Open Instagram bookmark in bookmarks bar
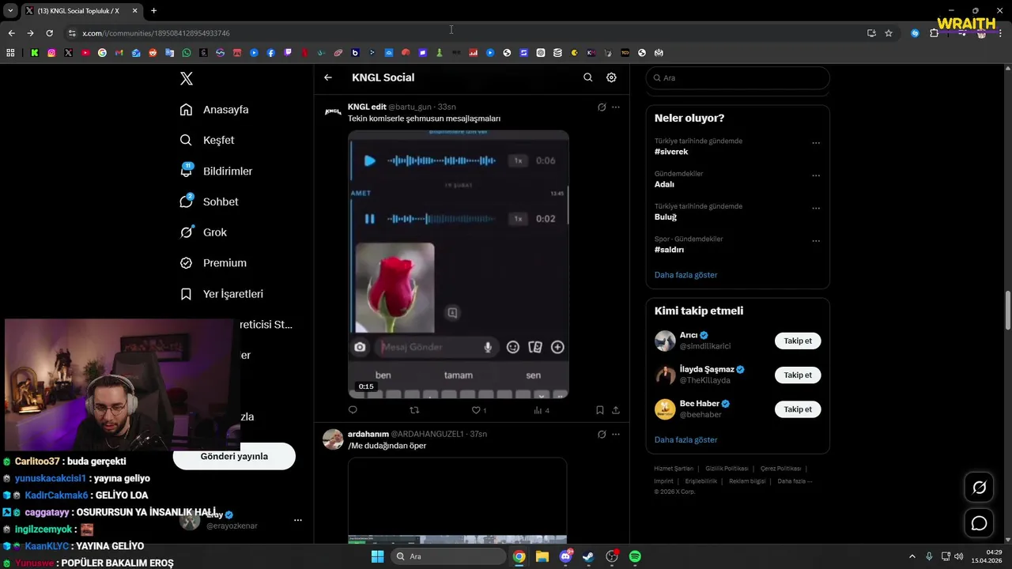This screenshot has width=1012, height=569. 51,53
